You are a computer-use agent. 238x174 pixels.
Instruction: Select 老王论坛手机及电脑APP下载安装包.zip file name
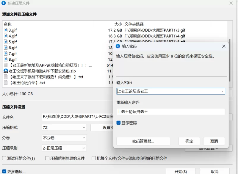click(x=42, y=71)
